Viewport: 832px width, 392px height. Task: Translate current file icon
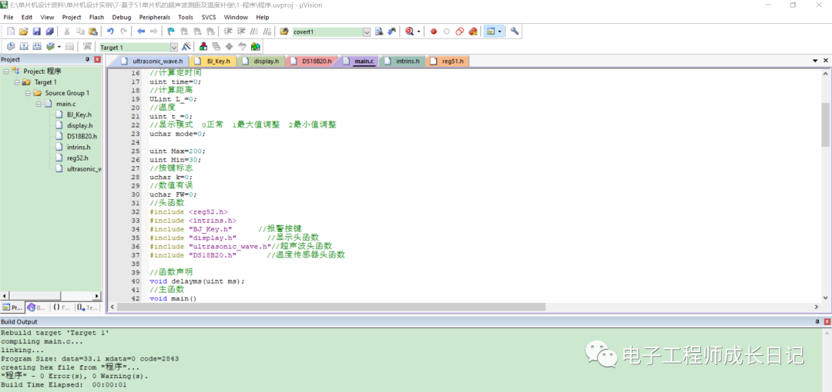(x=10, y=47)
